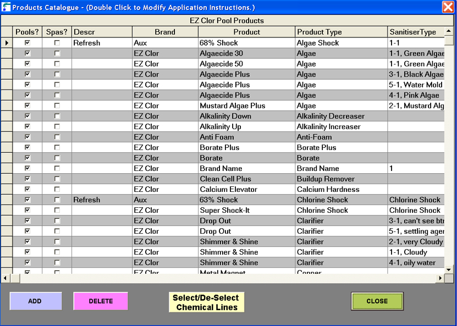This screenshot has height=326, width=457.
Task: Click the '5-1, Water Mold' cell
Action: tap(416, 85)
